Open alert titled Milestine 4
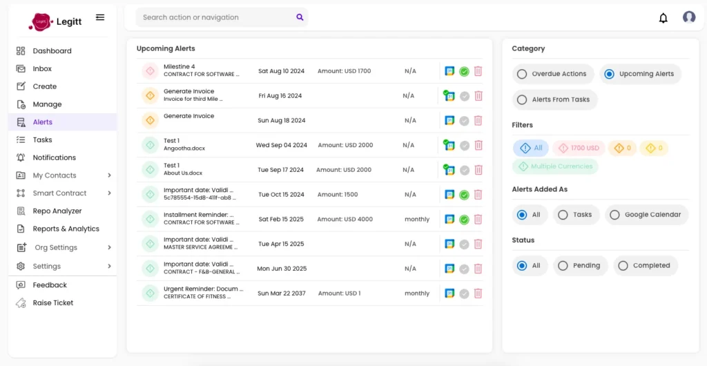This screenshot has height=366, width=707. tap(180, 67)
